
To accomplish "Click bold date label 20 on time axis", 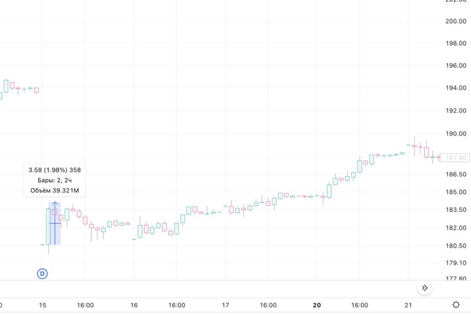I will point(317,305).
